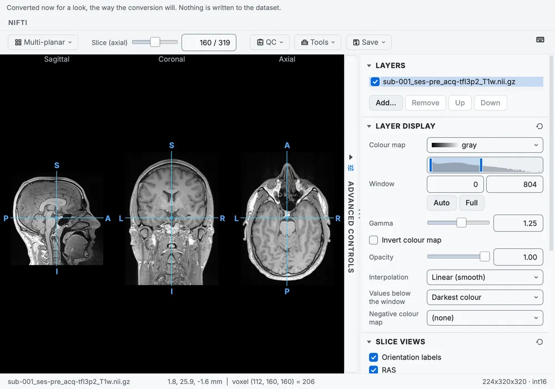
Task: Click the ADVANCED CONTROLS vertical label
Action: pyautogui.click(x=350, y=227)
